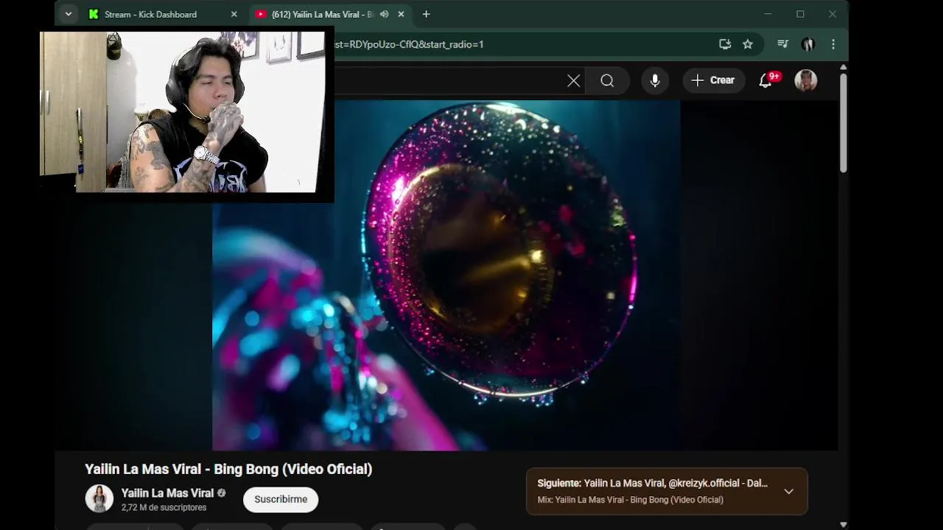This screenshot has width=943, height=530.
Task: Click the Mix playlist subtitle text
Action: click(x=631, y=500)
